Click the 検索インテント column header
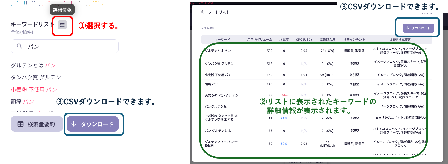 (354, 40)
